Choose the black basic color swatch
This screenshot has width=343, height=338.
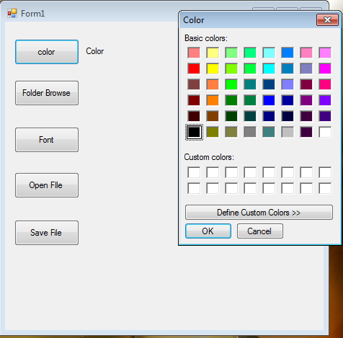pos(194,132)
